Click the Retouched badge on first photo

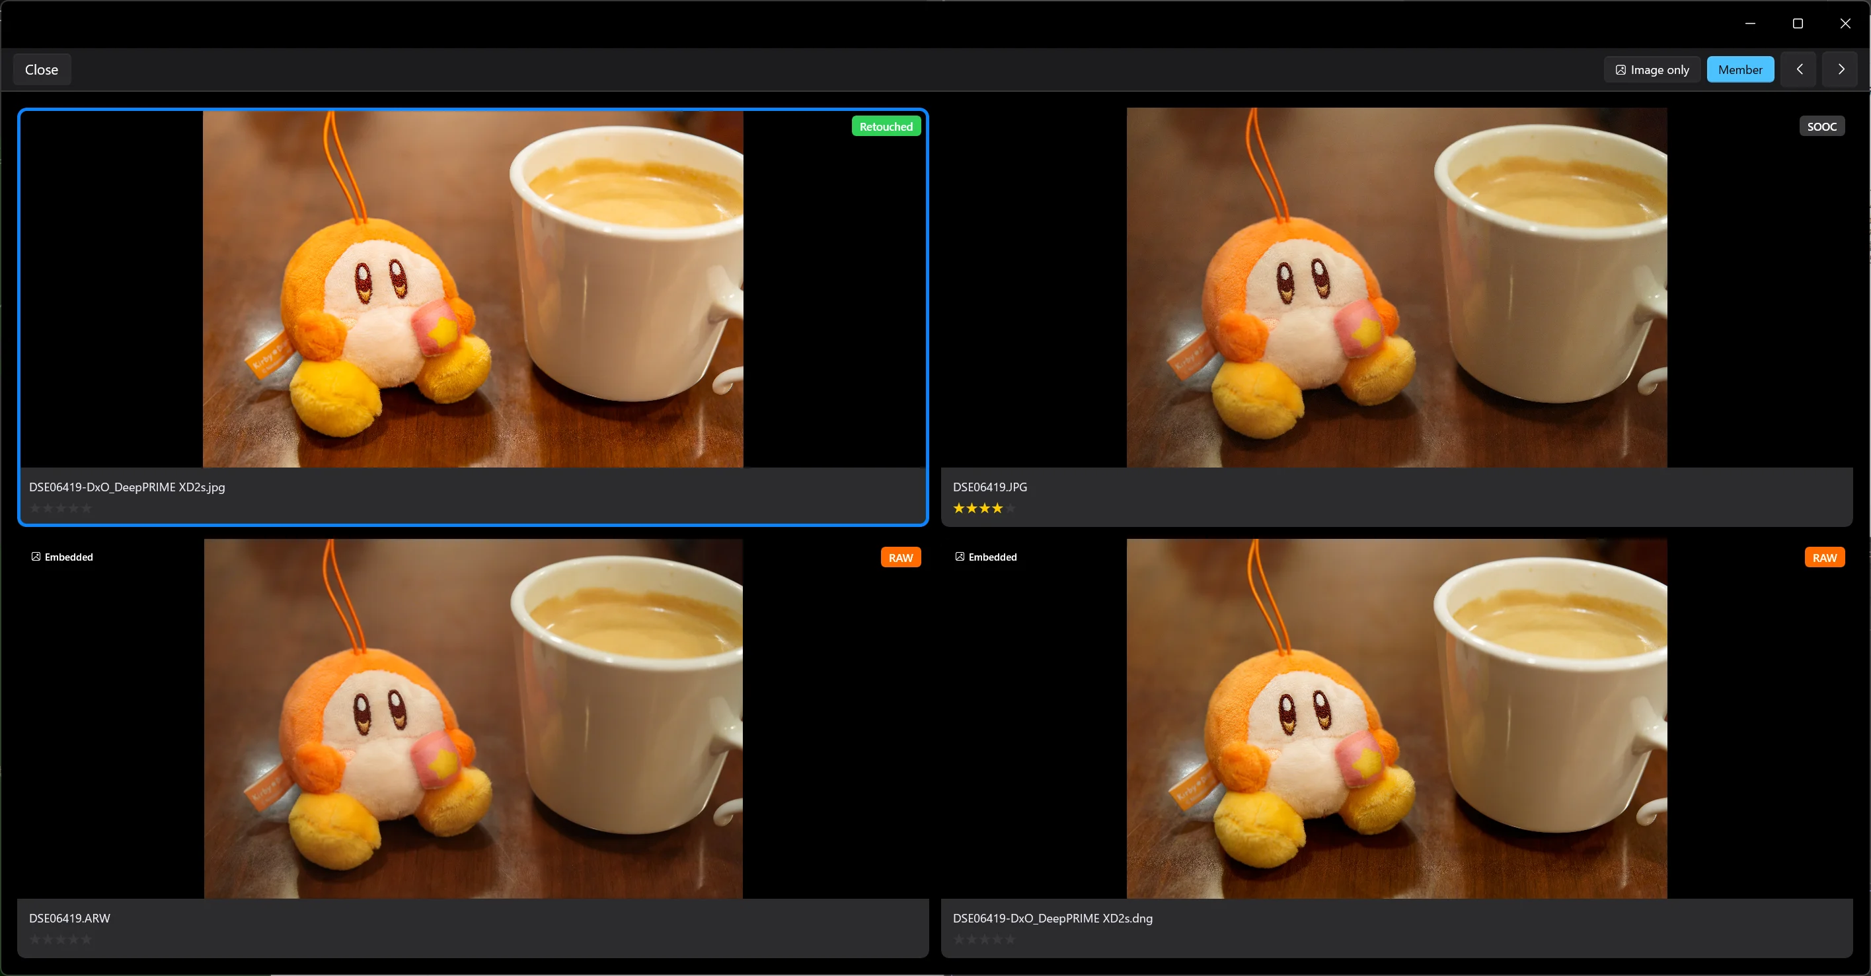[886, 126]
